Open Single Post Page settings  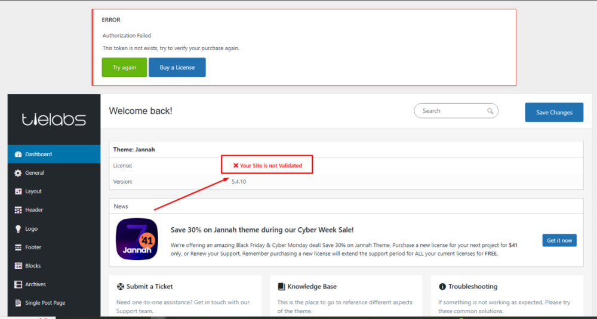(x=54, y=303)
